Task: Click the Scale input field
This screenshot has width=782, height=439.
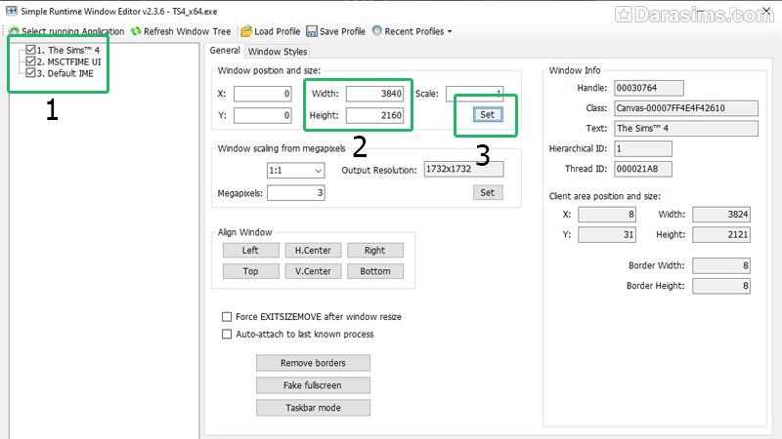Action: point(474,93)
